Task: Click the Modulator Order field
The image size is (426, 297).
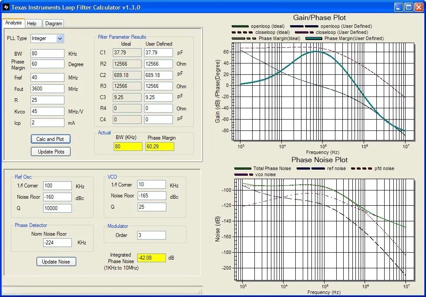Action: 152,235
